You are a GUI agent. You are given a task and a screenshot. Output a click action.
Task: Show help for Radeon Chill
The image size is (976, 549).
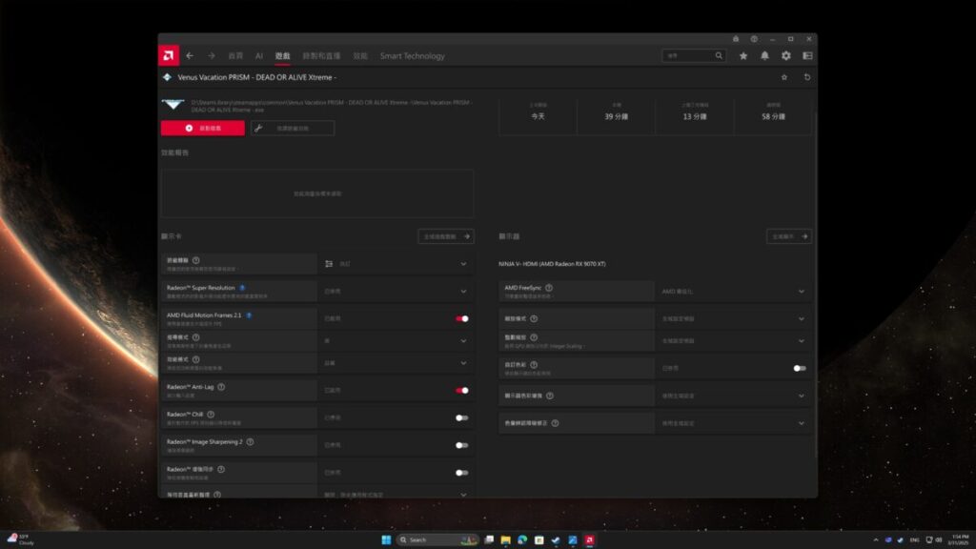[x=211, y=414]
